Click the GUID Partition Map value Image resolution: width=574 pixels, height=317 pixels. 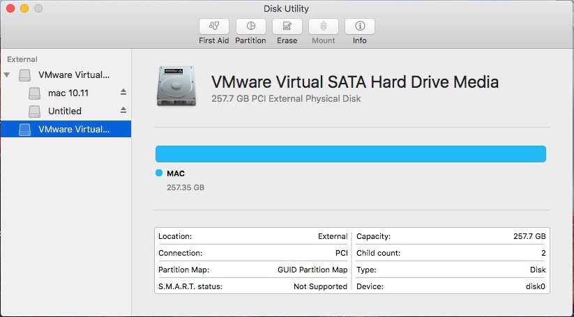pyautogui.click(x=312, y=270)
